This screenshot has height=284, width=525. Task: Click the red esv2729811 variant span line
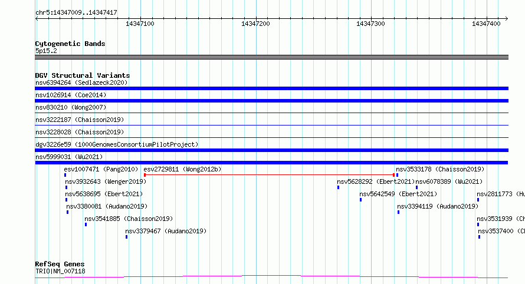coord(269,175)
